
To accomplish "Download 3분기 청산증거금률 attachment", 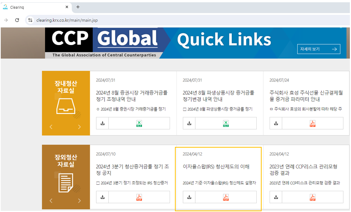I will click(x=103, y=197).
